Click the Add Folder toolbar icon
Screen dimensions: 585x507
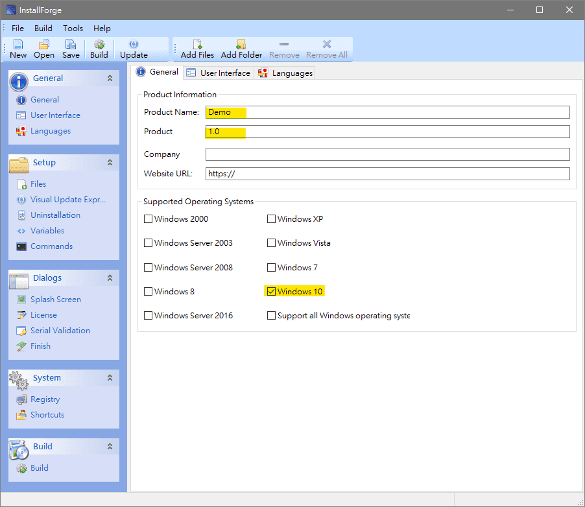(241, 44)
